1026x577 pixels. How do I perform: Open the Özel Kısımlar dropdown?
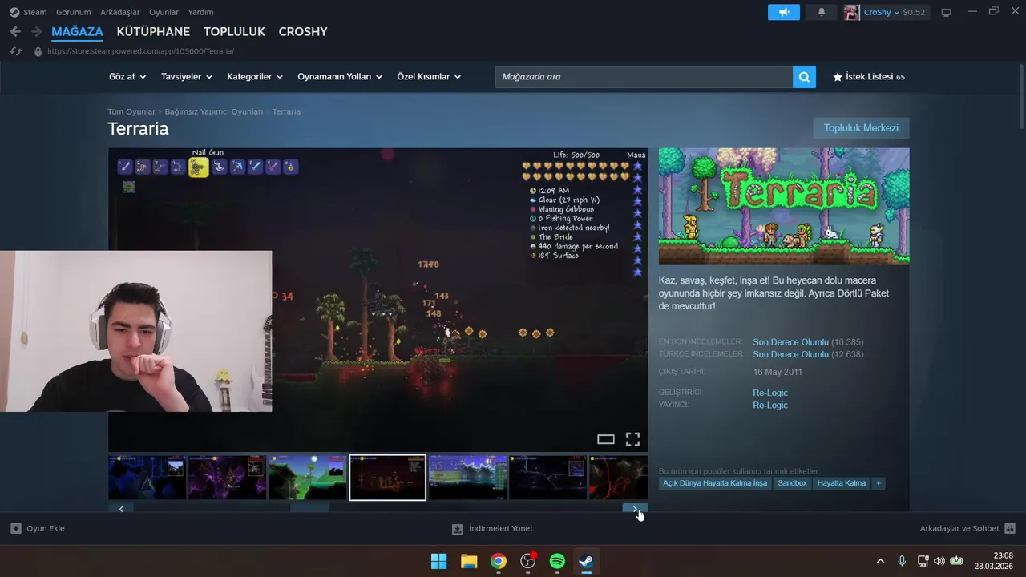click(429, 77)
